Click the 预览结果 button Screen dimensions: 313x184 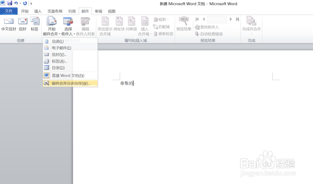pos(184,24)
